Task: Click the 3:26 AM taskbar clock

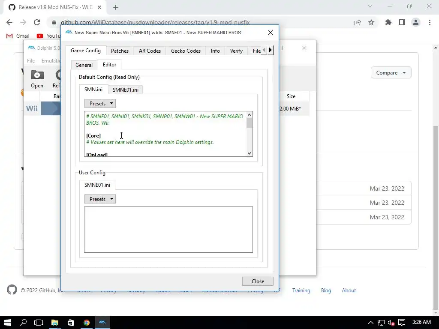Action: click(x=421, y=322)
